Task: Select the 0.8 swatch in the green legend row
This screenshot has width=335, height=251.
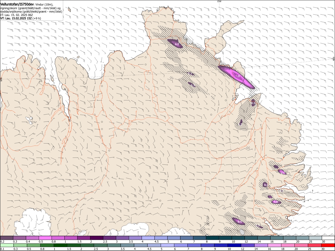Action: pos(47,245)
